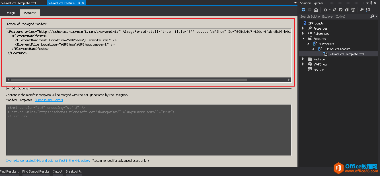Enable Show All Files in Solution Explorer
This screenshot has height=176, width=380.
(x=353, y=9)
